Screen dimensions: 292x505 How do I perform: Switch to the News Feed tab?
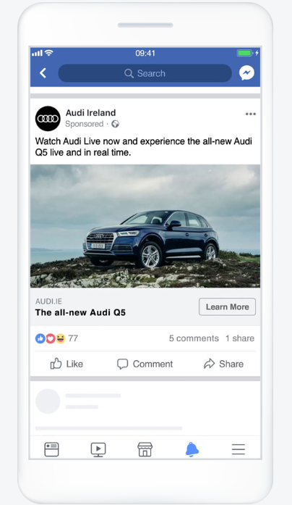tap(51, 449)
